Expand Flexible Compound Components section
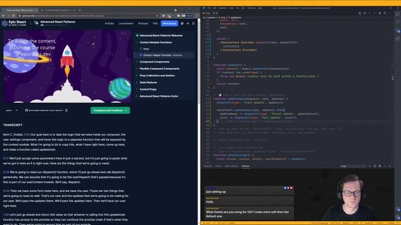Screen dimensions: 401x225 159,69
